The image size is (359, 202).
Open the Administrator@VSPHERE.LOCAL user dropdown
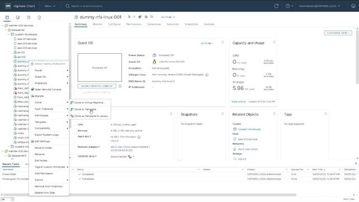(319, 6)
